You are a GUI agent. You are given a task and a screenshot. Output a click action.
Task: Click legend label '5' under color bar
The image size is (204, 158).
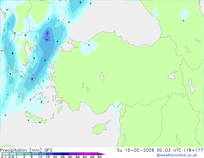[x=32, y=157]
